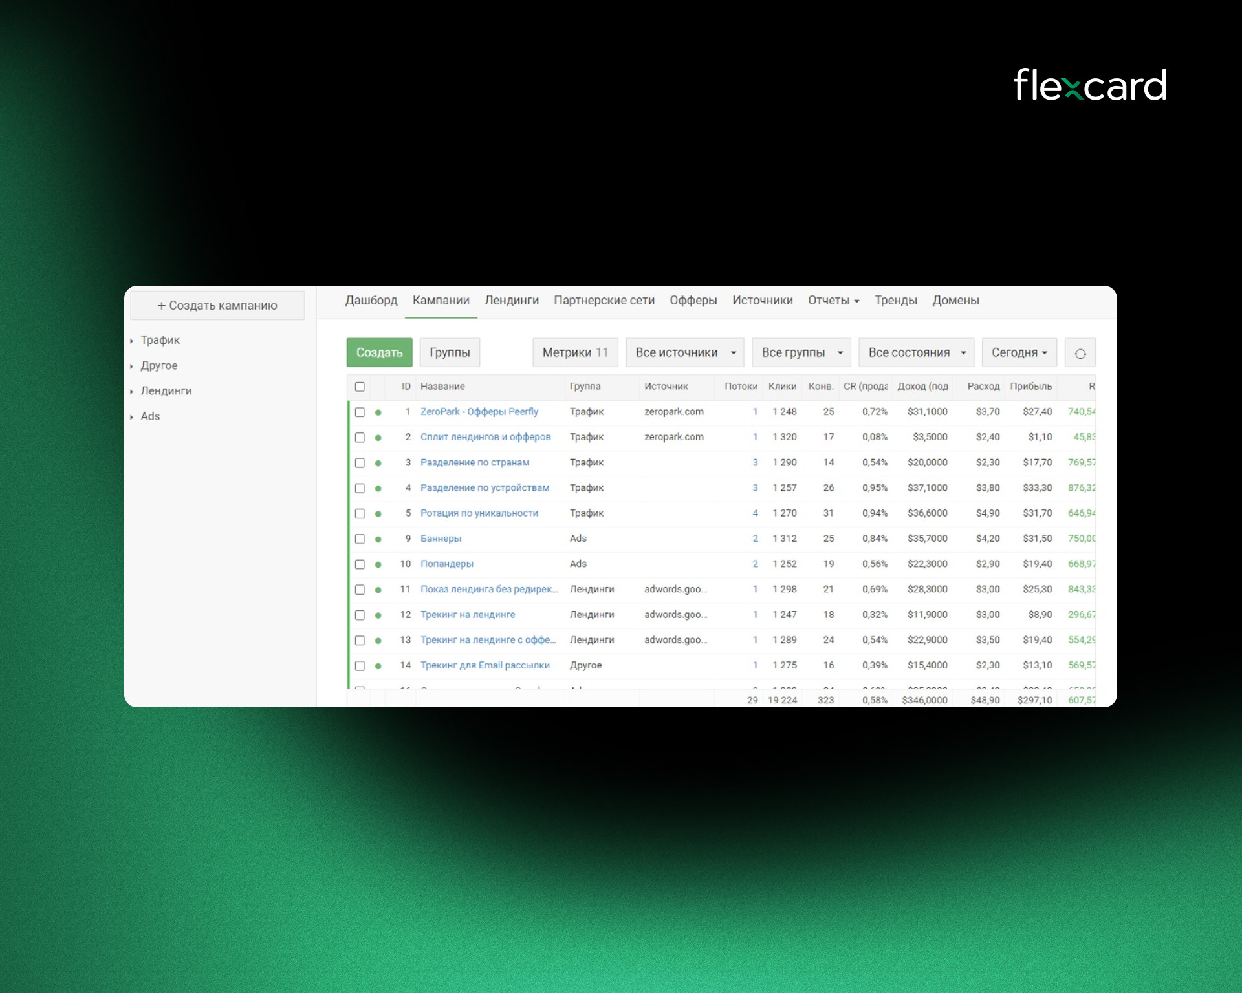Sort by the Источник column header
Image resolution: width=1242 pixels, height=993 pixels.
pyautogui.click(x=666, y=387)
